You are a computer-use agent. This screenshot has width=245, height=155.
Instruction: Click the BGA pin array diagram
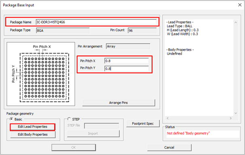[41, 74]
